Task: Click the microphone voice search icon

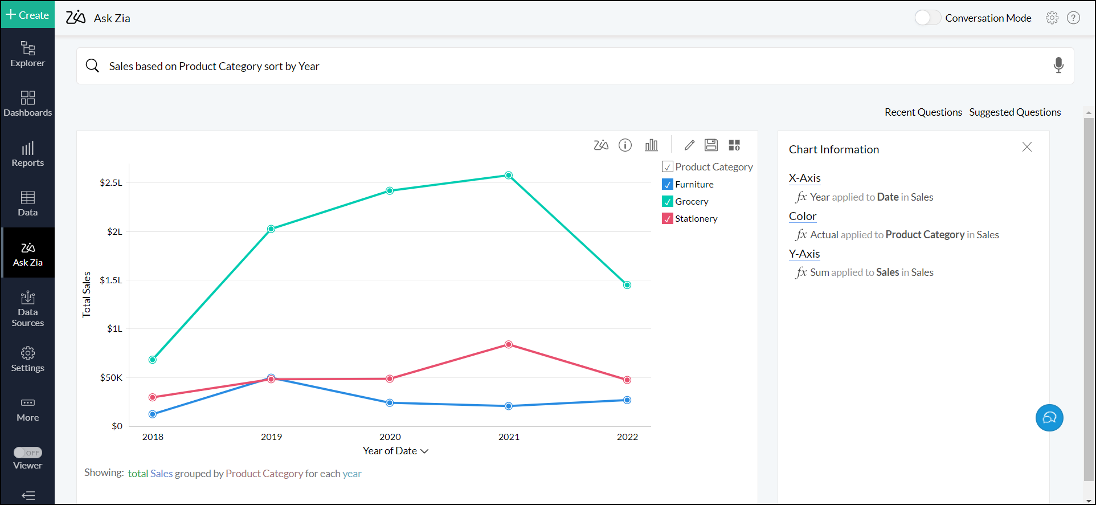Action: tap(1058, 66)
